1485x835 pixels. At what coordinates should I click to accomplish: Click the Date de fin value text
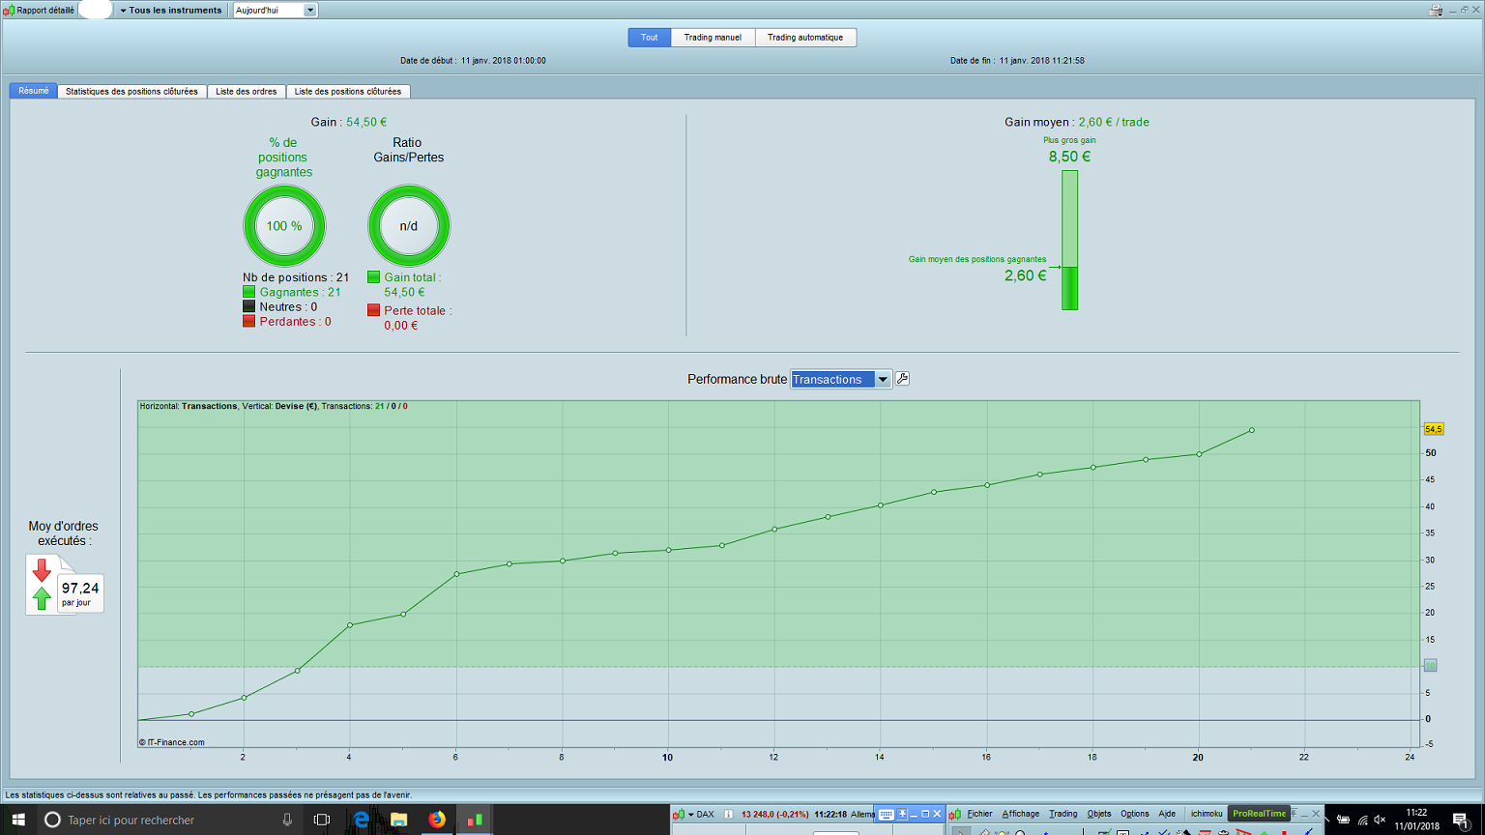1042,61
